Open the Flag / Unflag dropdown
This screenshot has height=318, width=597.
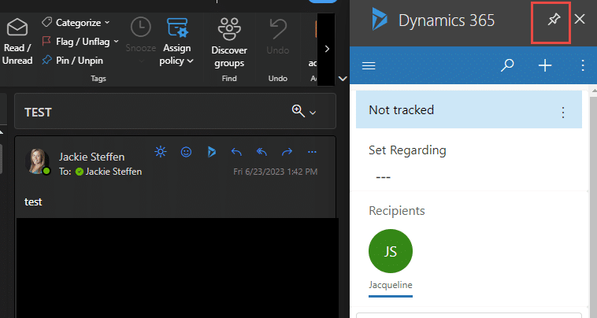(x=80, y=42)
